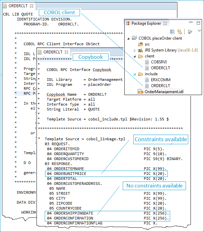Screen dimensions: 204x232
Task: Click '05 ZIPCODE' field
Action: tap(61, 203)
